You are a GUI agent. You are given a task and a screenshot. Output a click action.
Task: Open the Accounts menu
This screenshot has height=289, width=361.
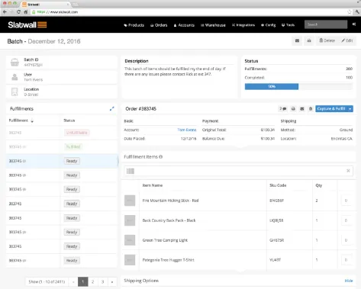tap(184, 25)
